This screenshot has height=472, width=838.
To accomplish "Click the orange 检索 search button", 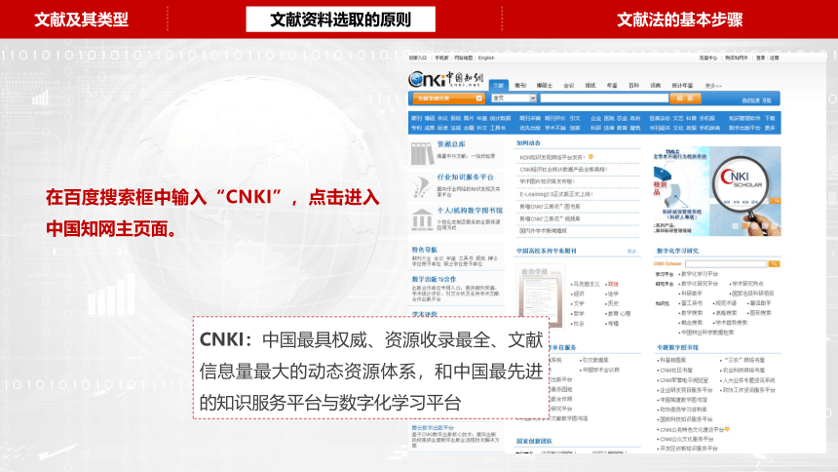I will (x=685, y=98).
